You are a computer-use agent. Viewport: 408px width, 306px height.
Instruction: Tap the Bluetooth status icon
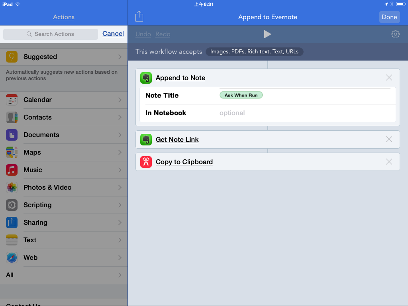[x=392, y=4]
